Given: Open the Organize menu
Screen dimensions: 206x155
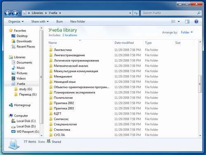Looking at the screenshot, I should pos(16,21).
